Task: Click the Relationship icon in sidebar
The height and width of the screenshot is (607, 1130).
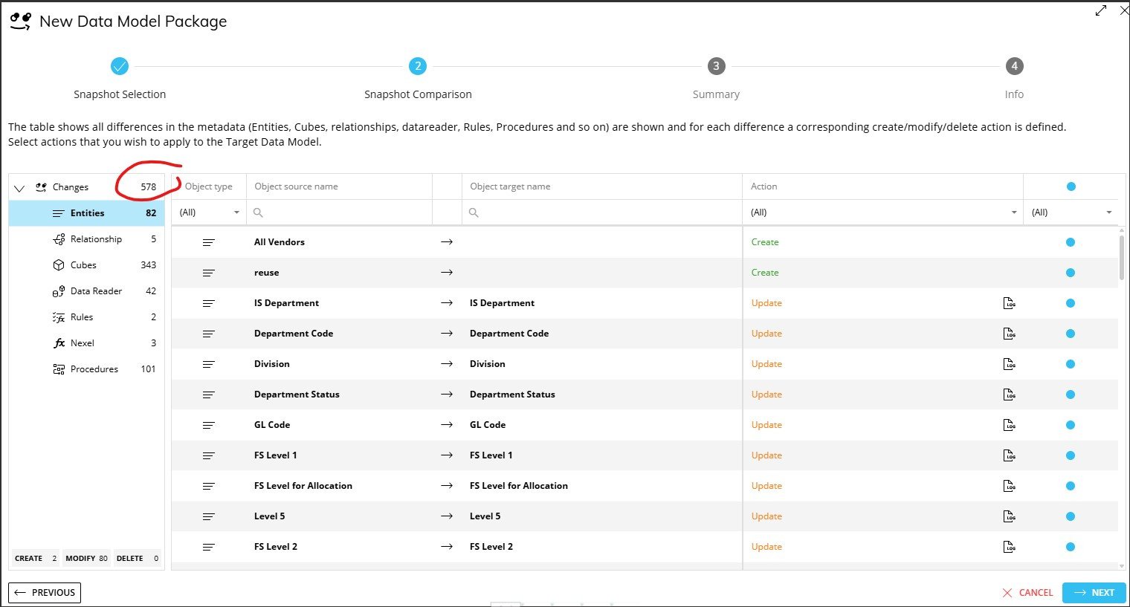Action: 59,239
